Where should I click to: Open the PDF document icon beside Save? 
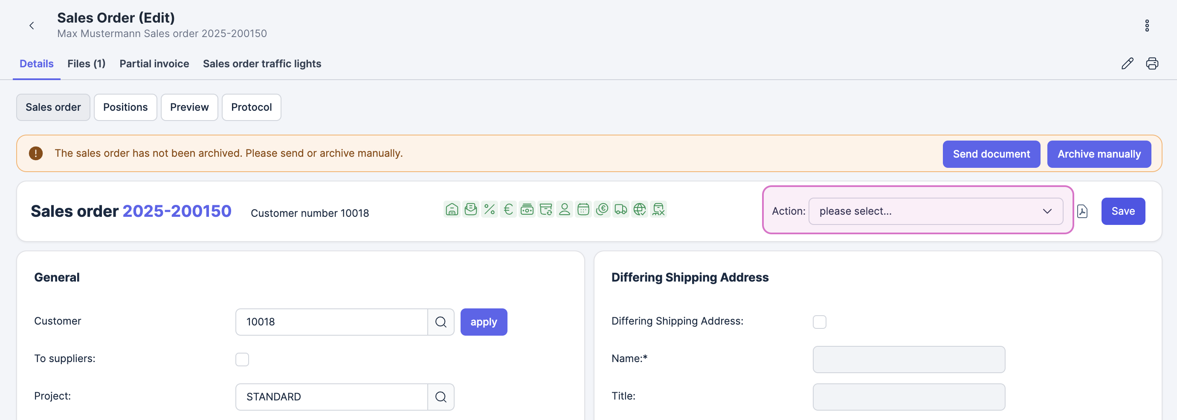point(1082,211)
